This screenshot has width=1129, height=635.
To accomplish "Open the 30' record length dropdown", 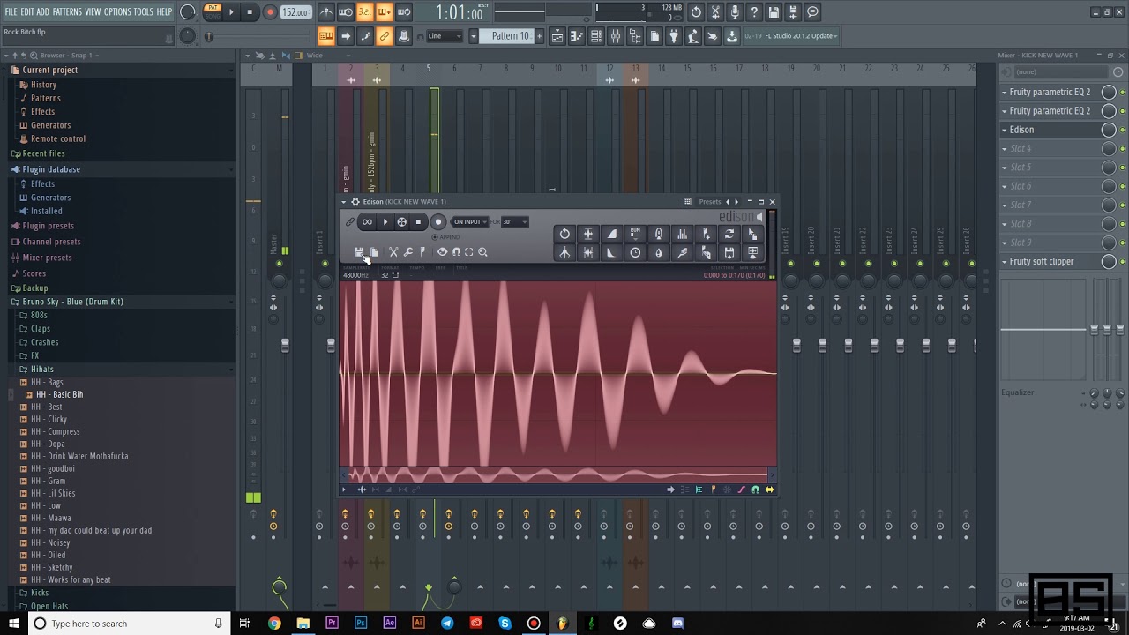I will [x=514, y=222].
